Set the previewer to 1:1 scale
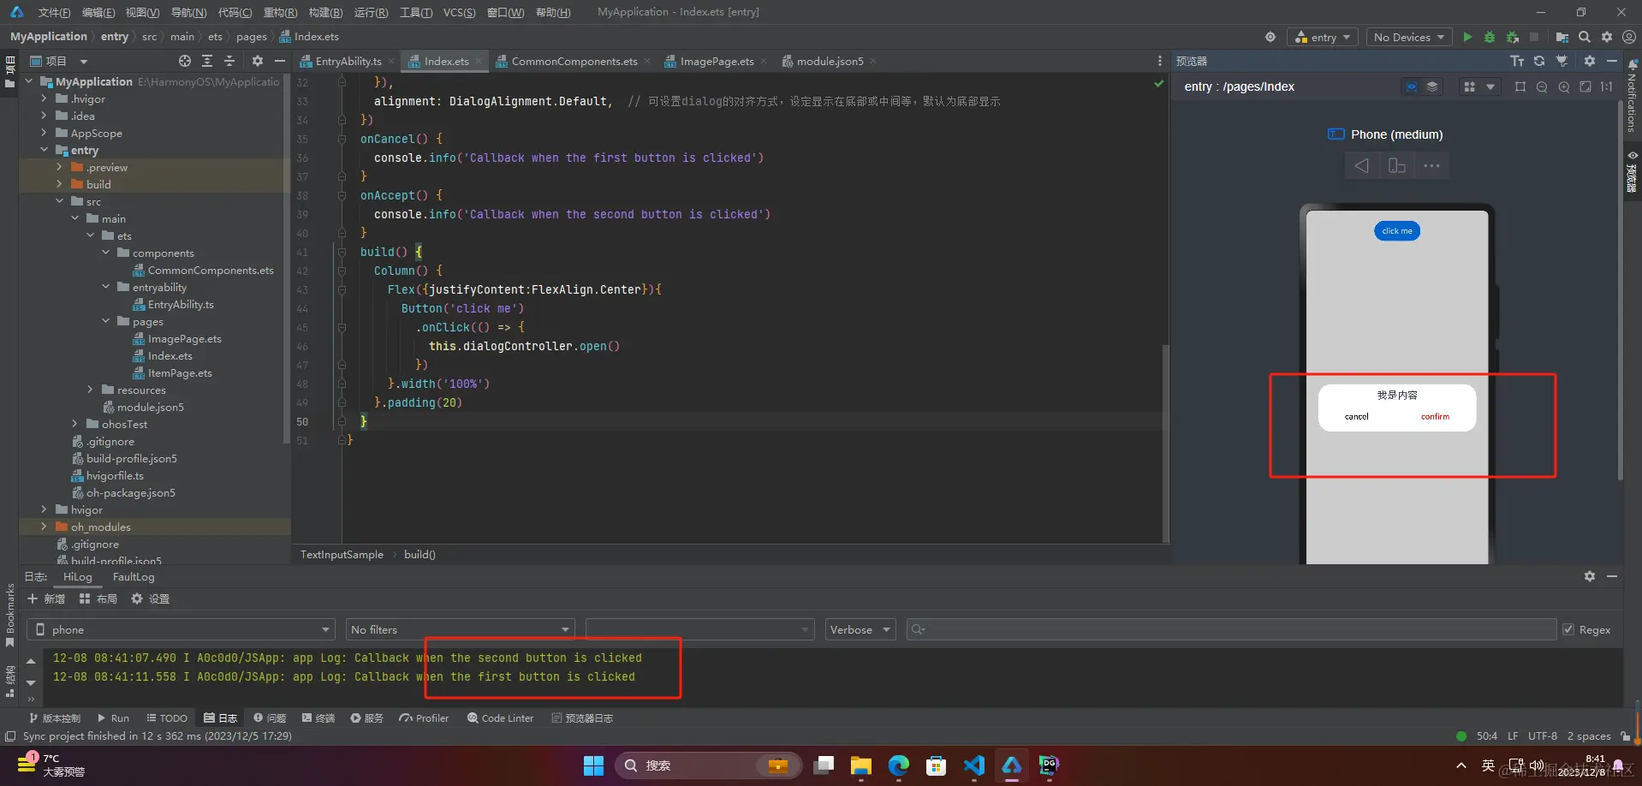The width and height of the screenshot is (1642, 786). (1607, 86)
